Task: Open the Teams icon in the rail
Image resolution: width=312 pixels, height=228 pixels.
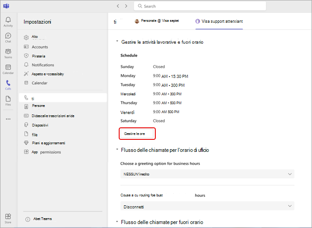Action: coord(8,53)
